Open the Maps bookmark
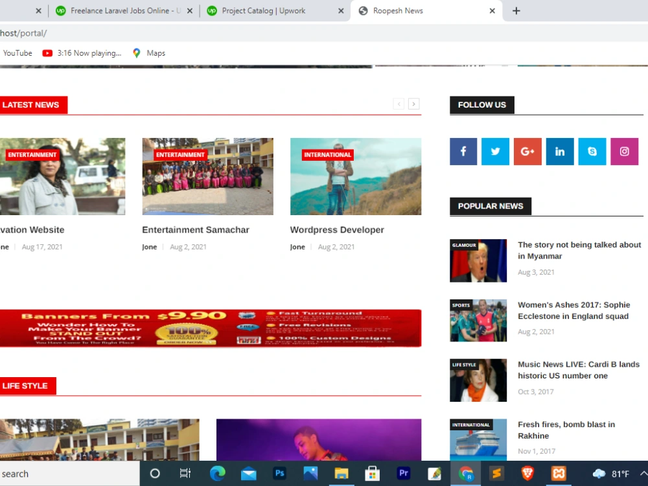The width and height of the screenshot is (648, 486). pyautogui.click(x=149, y=53)
